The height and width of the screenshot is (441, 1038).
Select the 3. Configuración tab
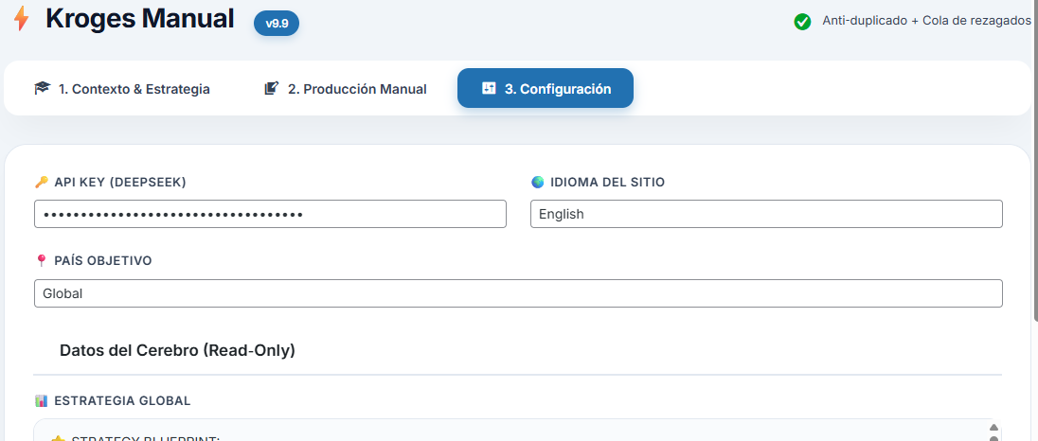[x=546, y=89]
